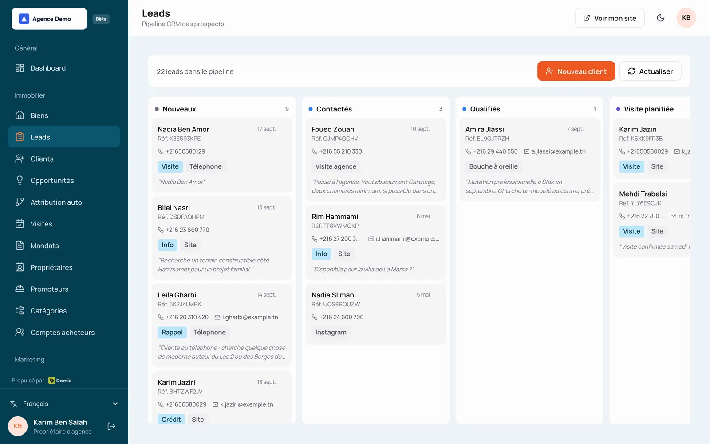Click the email icon on Leïla Gharbi's card

tap(217, 317)
